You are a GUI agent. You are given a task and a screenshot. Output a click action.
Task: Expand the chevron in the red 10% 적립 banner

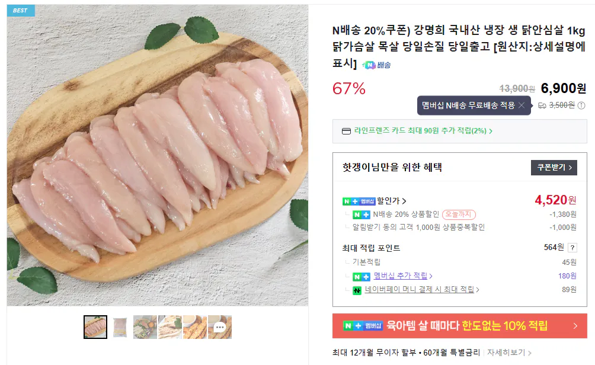[575, 326]
